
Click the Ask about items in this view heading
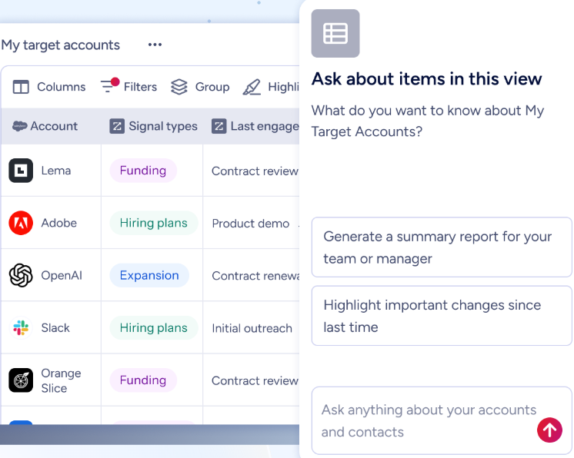pos(427,78)
